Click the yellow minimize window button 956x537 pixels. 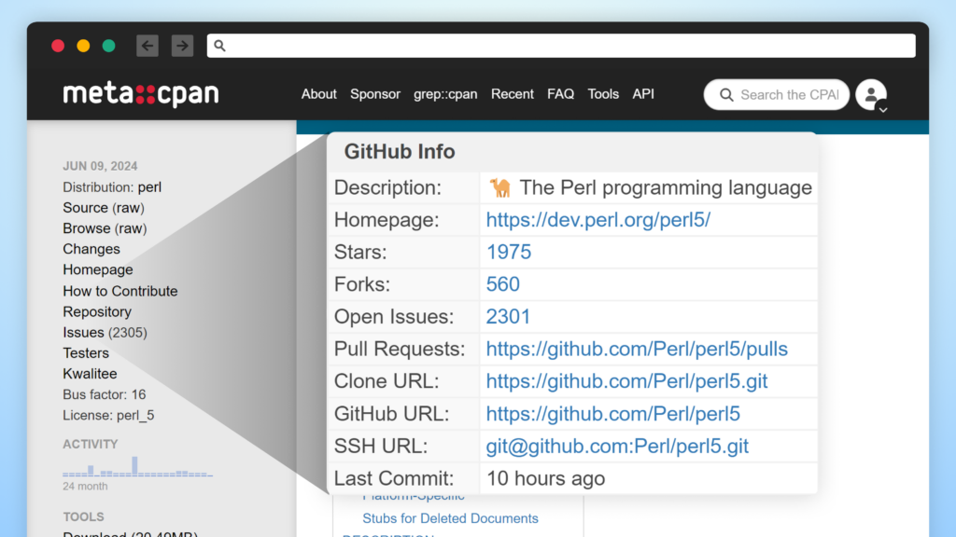[83, 46]
